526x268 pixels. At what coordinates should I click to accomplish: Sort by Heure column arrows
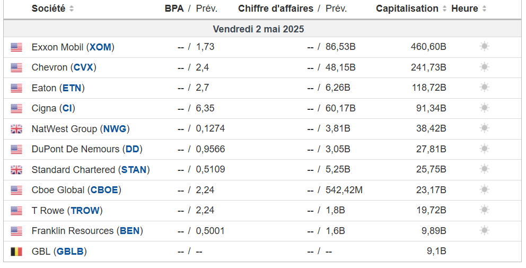(x=484, y=9)
